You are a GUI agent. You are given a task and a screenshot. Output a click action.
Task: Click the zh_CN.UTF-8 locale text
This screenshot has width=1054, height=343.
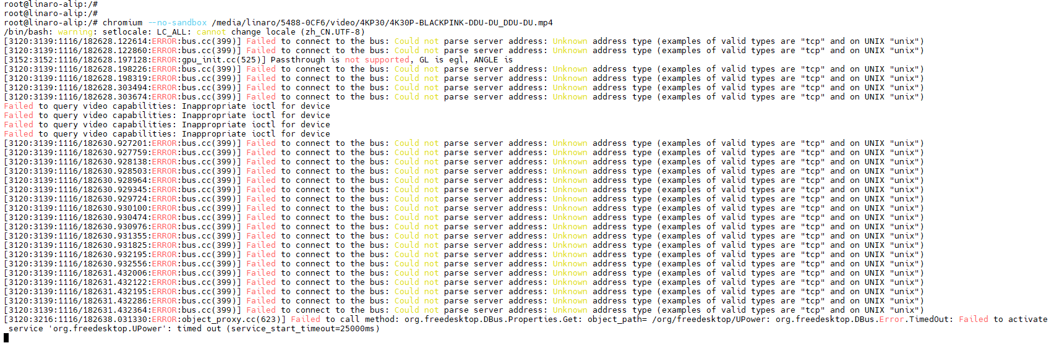click(x=336, y=32)
